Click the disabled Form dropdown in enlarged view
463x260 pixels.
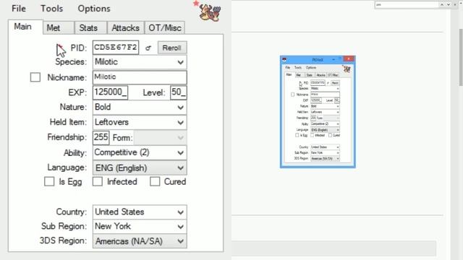[x=161, y=138]
